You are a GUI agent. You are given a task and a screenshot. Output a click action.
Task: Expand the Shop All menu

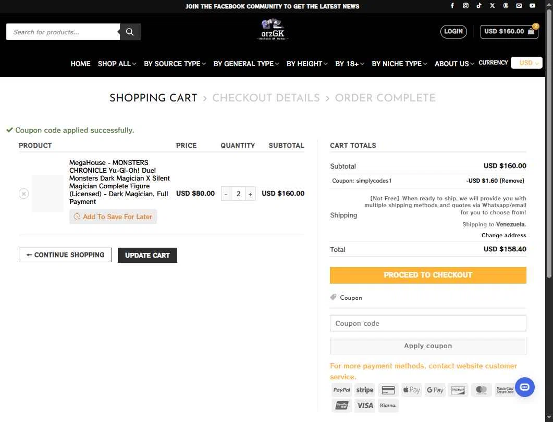tap(117, 63)
